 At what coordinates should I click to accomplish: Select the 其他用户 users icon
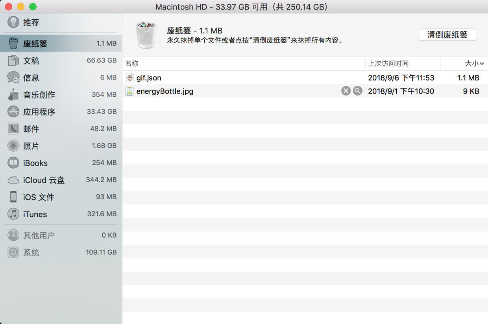pos(13,235)
